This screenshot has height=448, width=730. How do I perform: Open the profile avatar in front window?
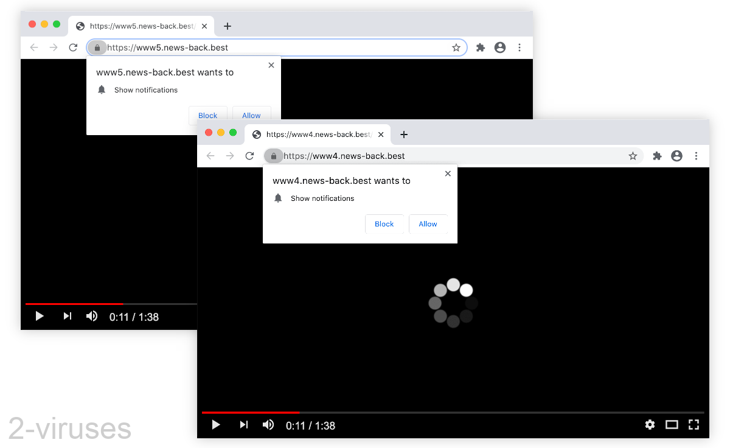pos(676,156)
